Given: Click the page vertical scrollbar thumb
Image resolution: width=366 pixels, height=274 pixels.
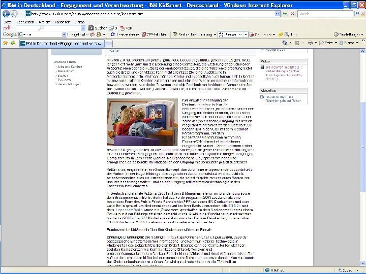Looking at the screenshot, I should [363, 147].
